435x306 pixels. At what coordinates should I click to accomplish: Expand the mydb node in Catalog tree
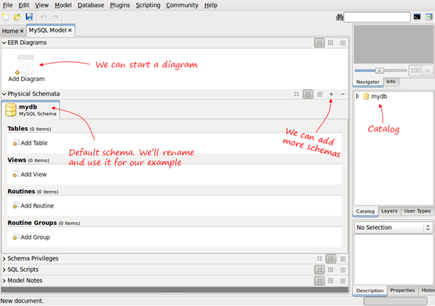coord(357,96)
